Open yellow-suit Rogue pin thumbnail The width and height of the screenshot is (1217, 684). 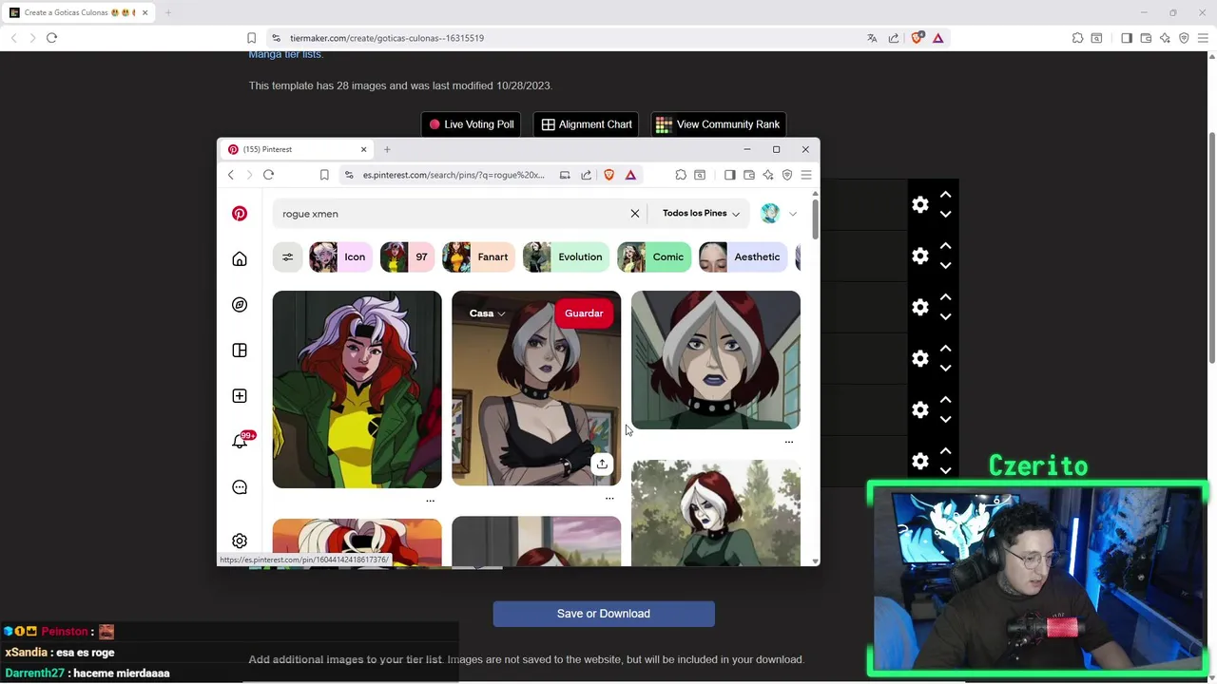357,389
